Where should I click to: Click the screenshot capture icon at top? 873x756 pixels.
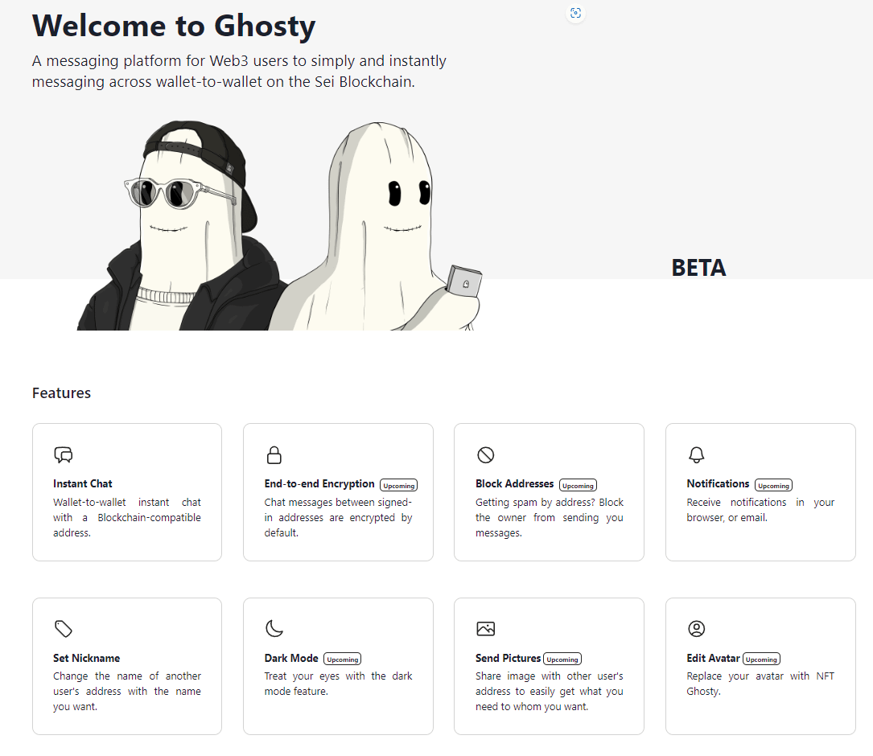[x=575, y=13]
